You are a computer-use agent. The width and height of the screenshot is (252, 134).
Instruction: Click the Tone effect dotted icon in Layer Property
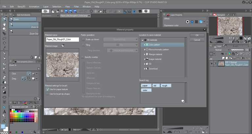pyautogui.click(x=197, y=22)
